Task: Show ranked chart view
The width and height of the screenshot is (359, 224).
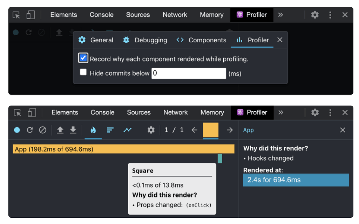Action: coord(110,130)
